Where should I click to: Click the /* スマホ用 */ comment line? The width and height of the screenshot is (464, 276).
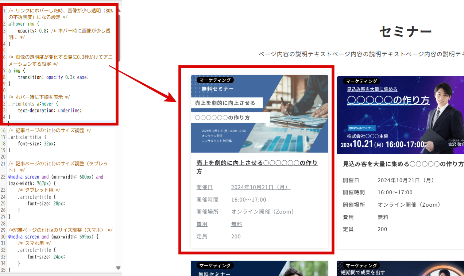(x=34, y=243)
